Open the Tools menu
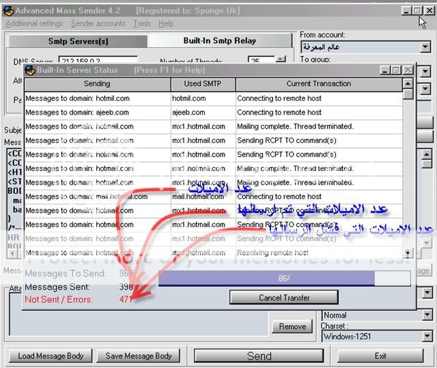 [x=142, y=24]
